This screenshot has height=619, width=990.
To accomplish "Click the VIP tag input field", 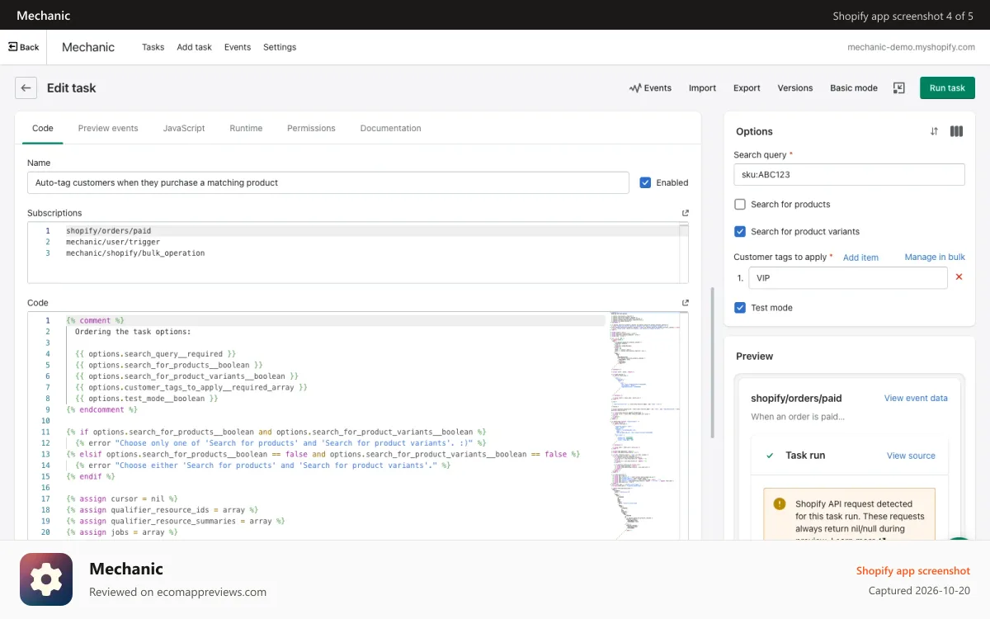I will tap(848, 278).
